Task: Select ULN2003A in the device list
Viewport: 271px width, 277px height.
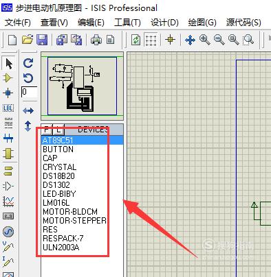Action: pyautogui.click(x=61, y=248)
